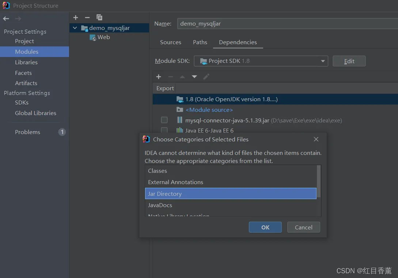Select Classes in the category list
The image size is (398, 278).
[231, 171]
